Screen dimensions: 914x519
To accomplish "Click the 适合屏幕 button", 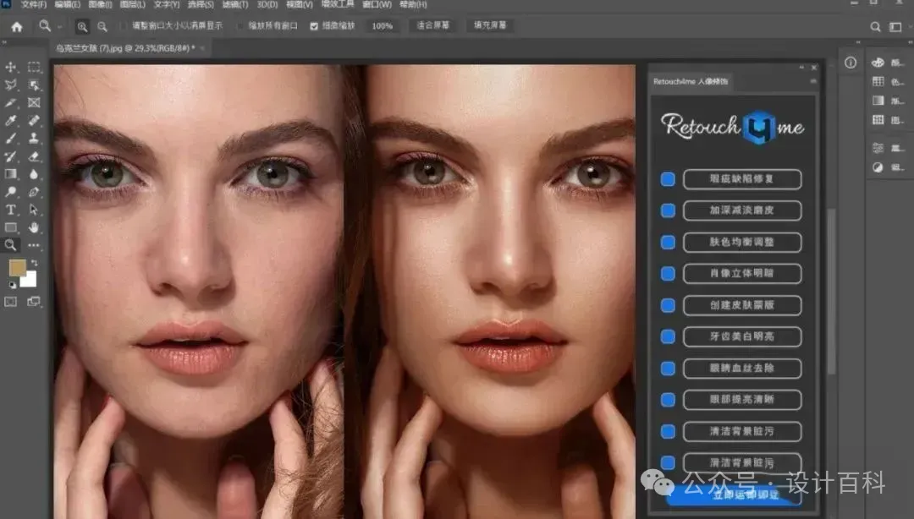I will [432, 26].
